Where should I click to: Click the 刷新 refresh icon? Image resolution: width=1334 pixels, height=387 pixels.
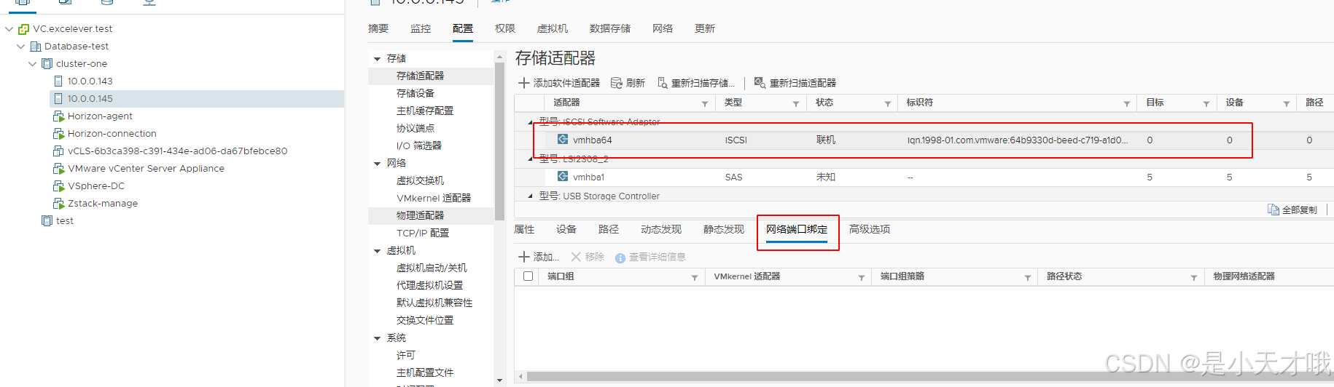pyautogui.click(x=617, y=83)
